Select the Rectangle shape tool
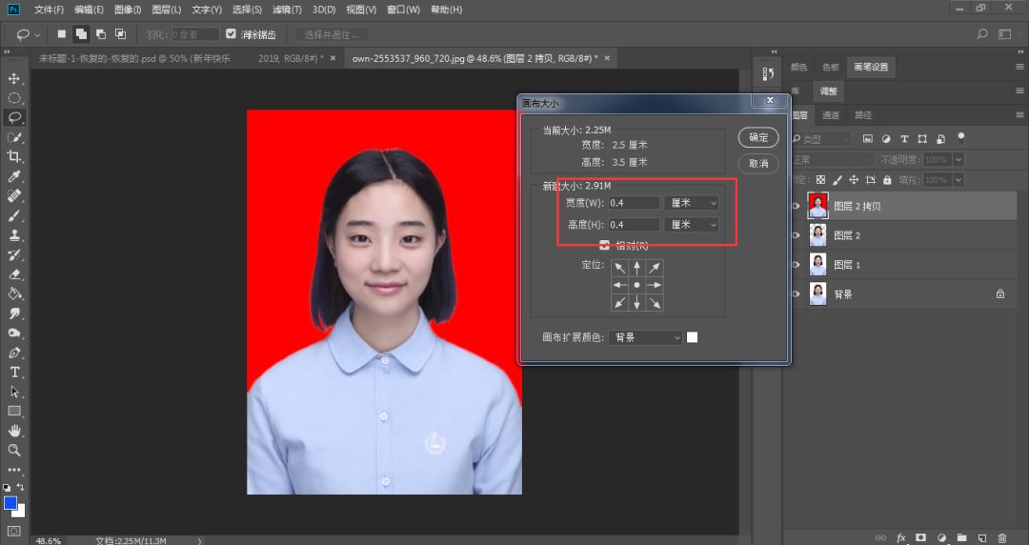The width and height of the screenshot is (1029, 545). [13, 411]
